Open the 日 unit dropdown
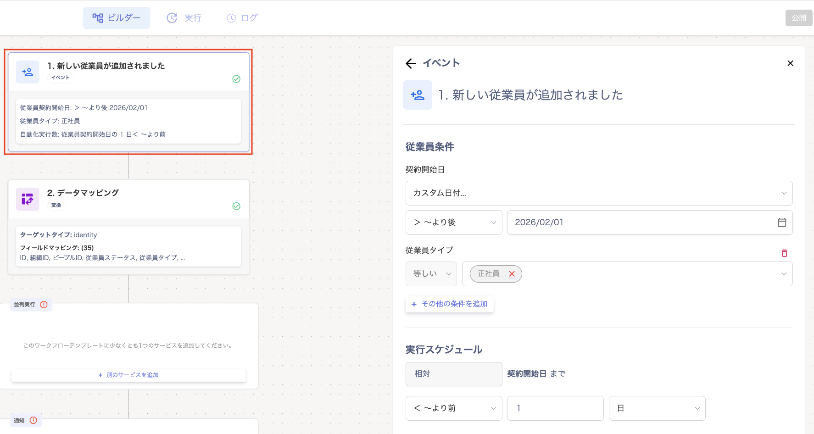This screenshot has width=814, height=434. pyautogui.click(x=657, y=408)
